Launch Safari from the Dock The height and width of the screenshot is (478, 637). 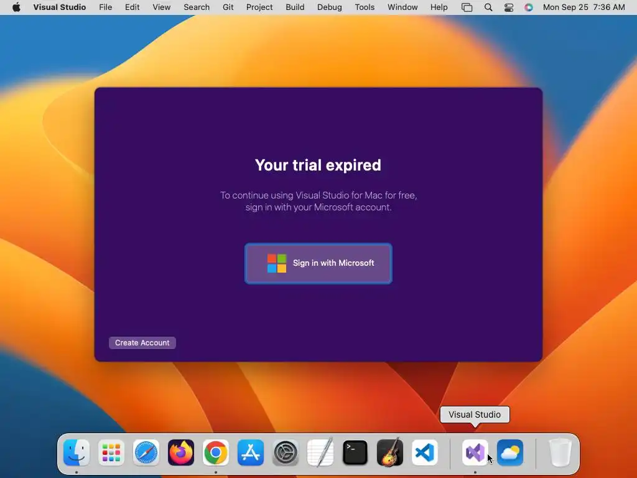pyautogui.click(x=146, y=452)
